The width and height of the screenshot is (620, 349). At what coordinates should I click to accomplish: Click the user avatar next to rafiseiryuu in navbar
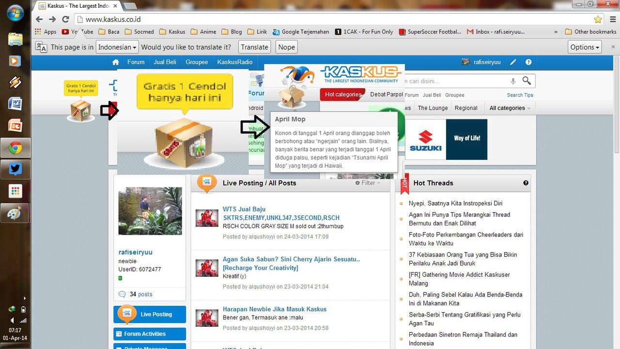point(466,62)
